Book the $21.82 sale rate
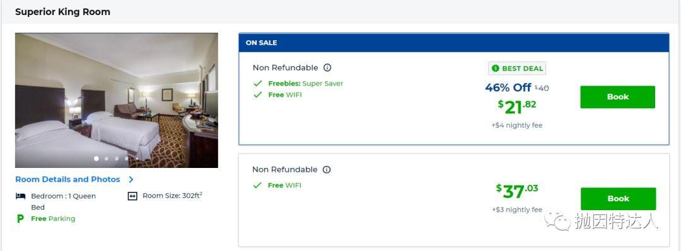Viewport: 681px width, 251px height. click(x=617, y=97)
